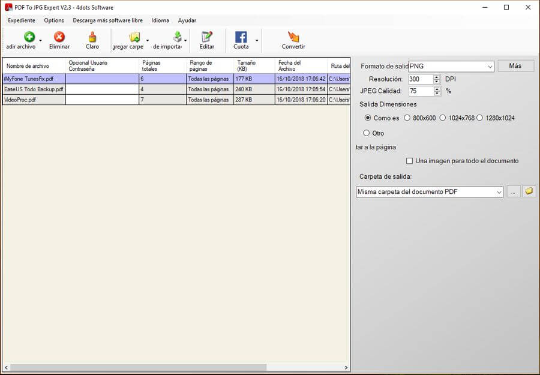
Task: Click the PDF app icon in the title bar
Action: pyautogui.click(x=8, y=7)
